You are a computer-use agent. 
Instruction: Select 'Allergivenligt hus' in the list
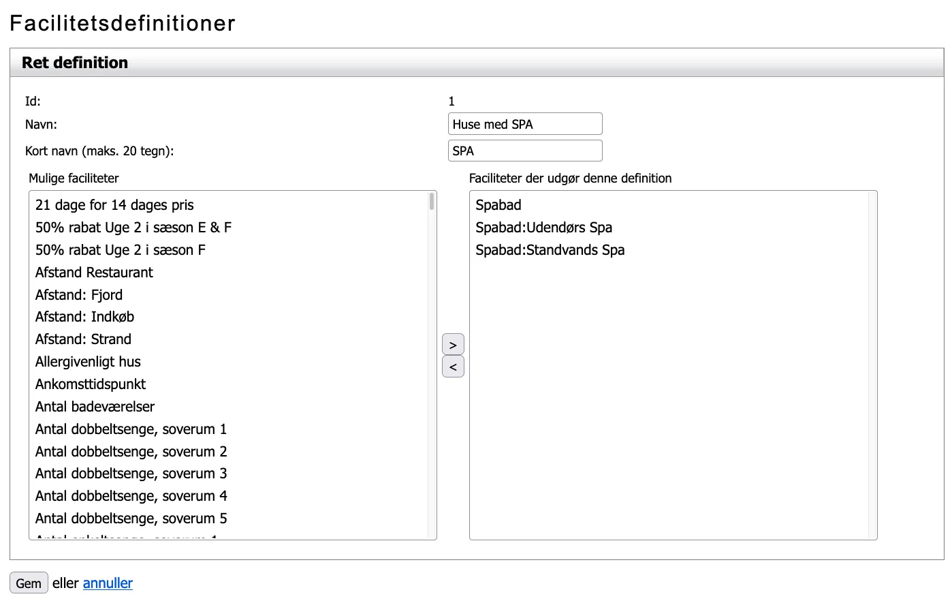click(88, 362)
